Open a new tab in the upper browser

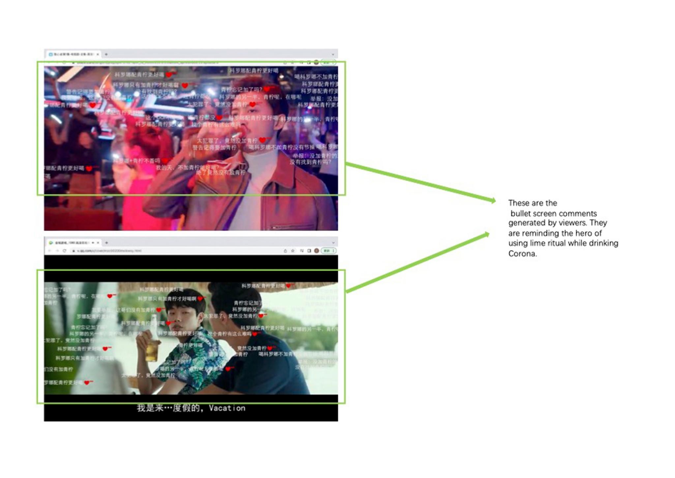[x=106, y=54]
